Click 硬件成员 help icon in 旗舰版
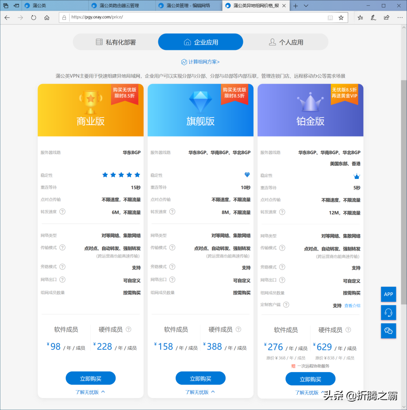Image resolution: width=407 pixels, height=410 pixels. (x=238, y=329)
